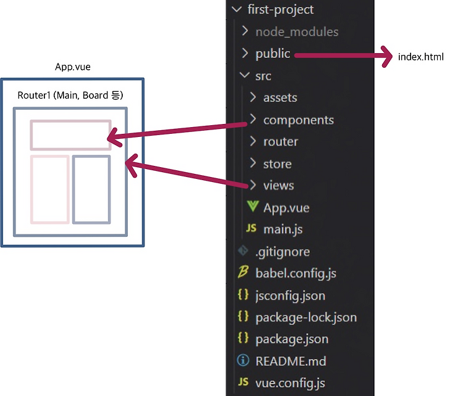Select the first-project root folder name
463x396 pixels.
[280, 10]
